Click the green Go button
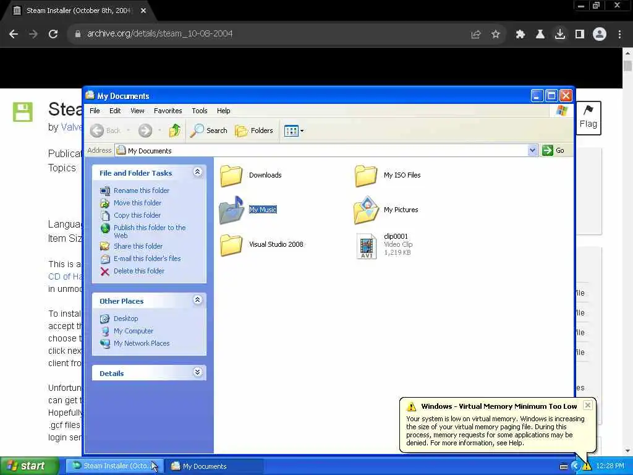 pyautogui.click(x=553, y=150)
